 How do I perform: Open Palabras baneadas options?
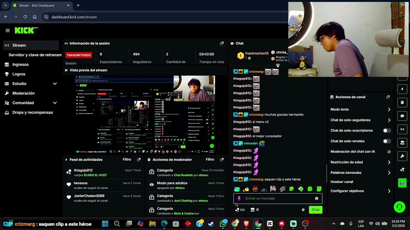tap(360, 173)
